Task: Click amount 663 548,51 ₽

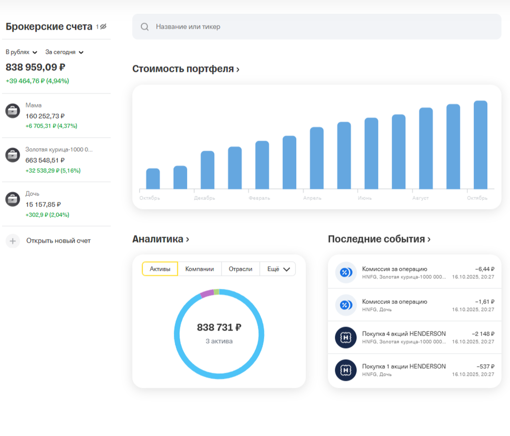Action: [x=45, y=160]
